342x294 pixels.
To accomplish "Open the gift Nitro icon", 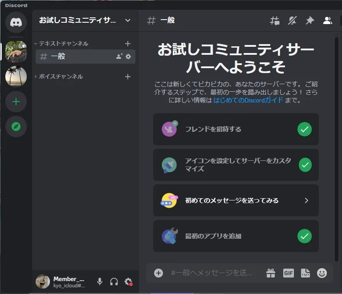I will pos(271,273).
